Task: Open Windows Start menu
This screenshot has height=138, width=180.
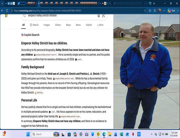Action: click(28, 134)
